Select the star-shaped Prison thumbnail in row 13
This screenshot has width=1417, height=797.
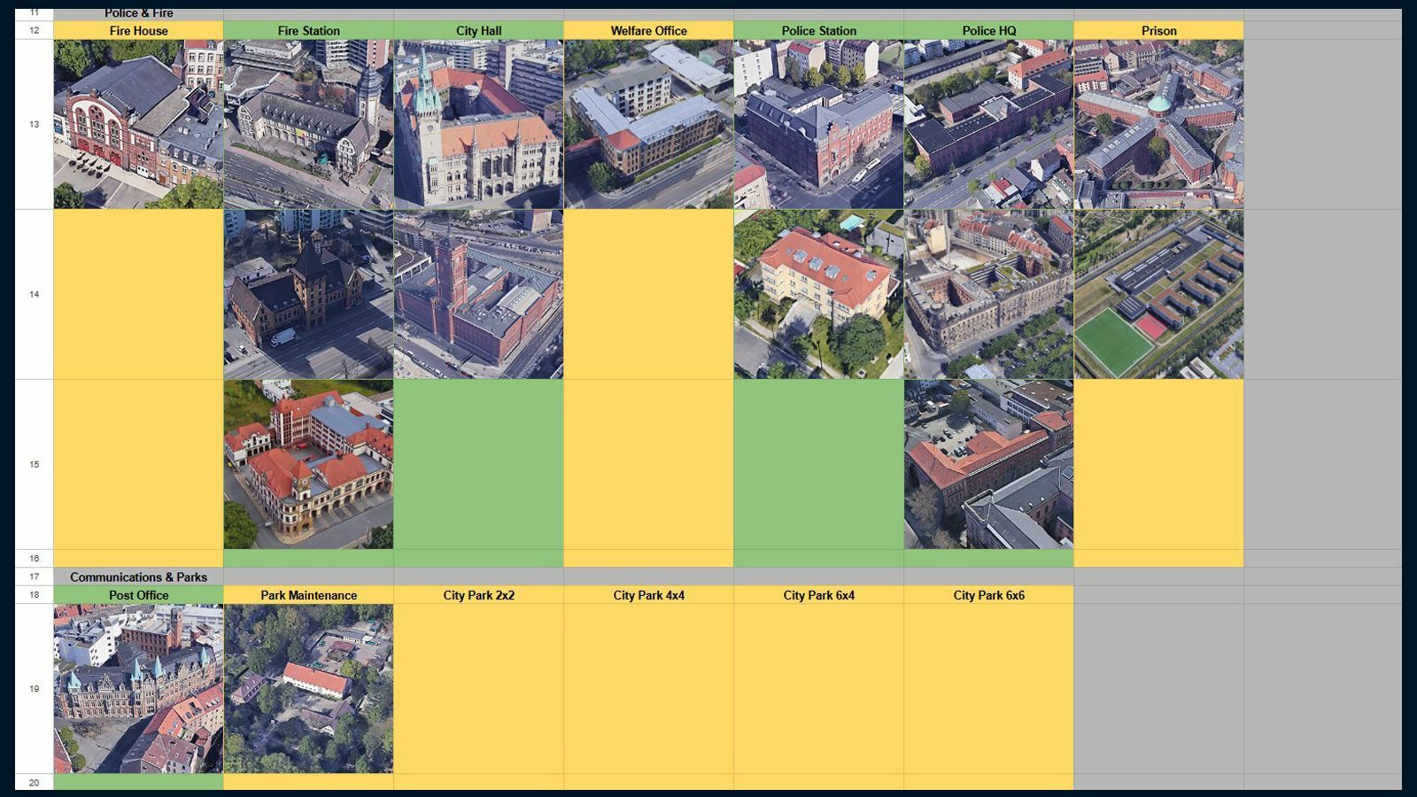click(x=1158, y=124)
